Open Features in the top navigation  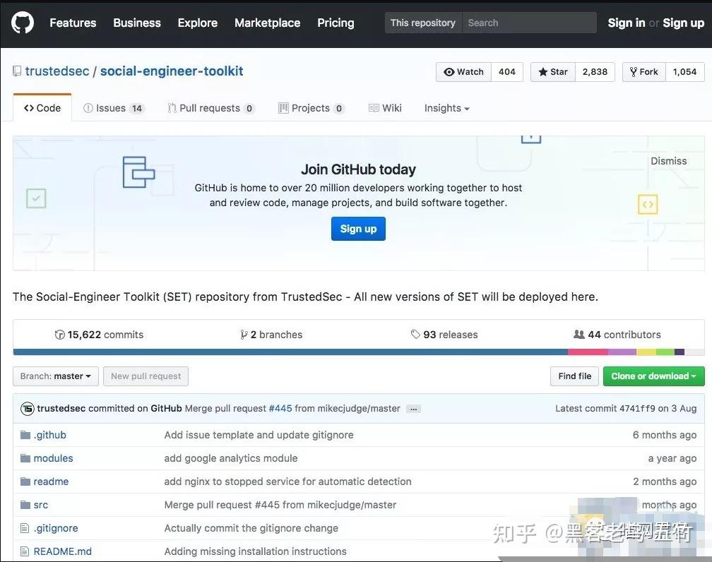(x=73, y=23)
